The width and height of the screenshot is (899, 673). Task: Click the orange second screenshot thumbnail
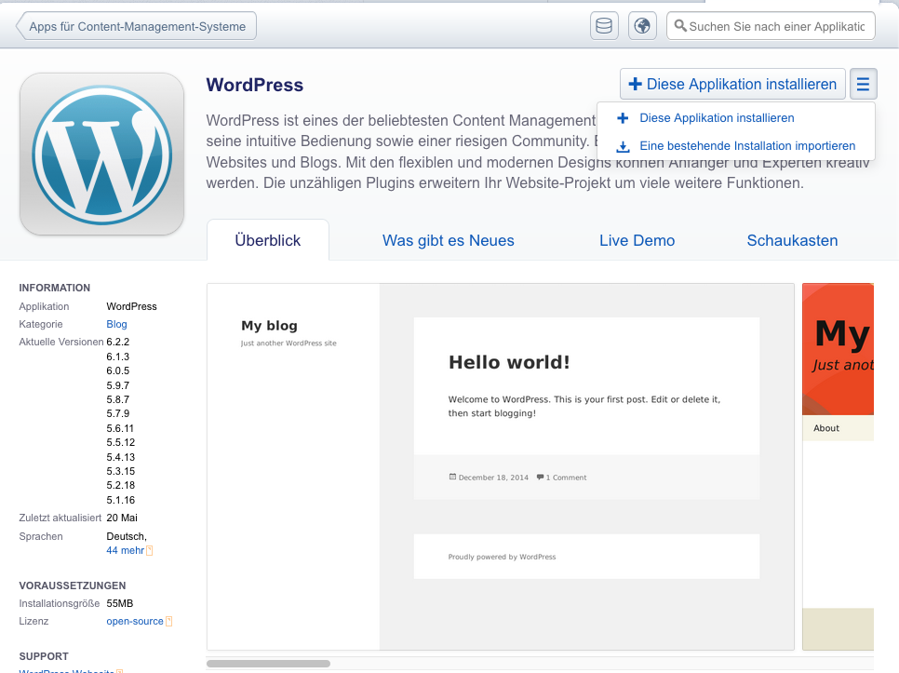pos(838,466)
